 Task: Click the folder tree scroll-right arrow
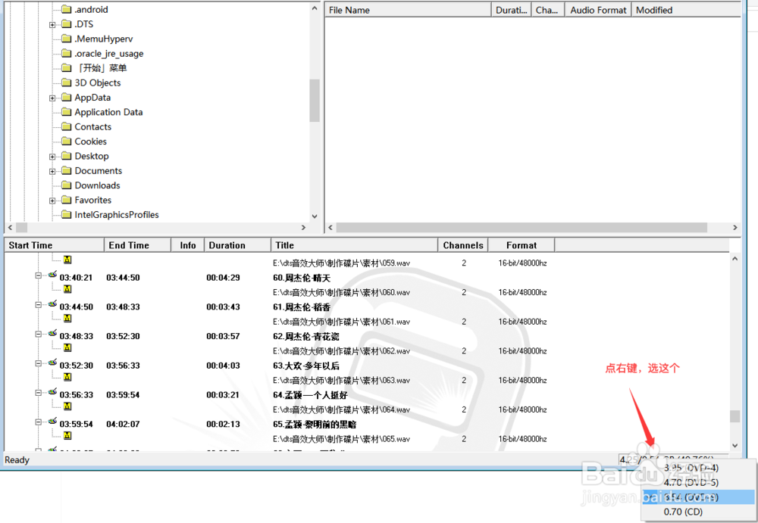(304, 228)
